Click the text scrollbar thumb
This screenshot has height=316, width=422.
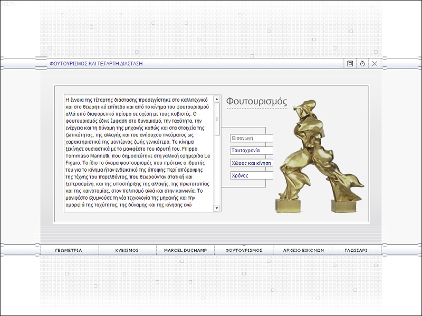pyautogui.click(x=217, y=119)
